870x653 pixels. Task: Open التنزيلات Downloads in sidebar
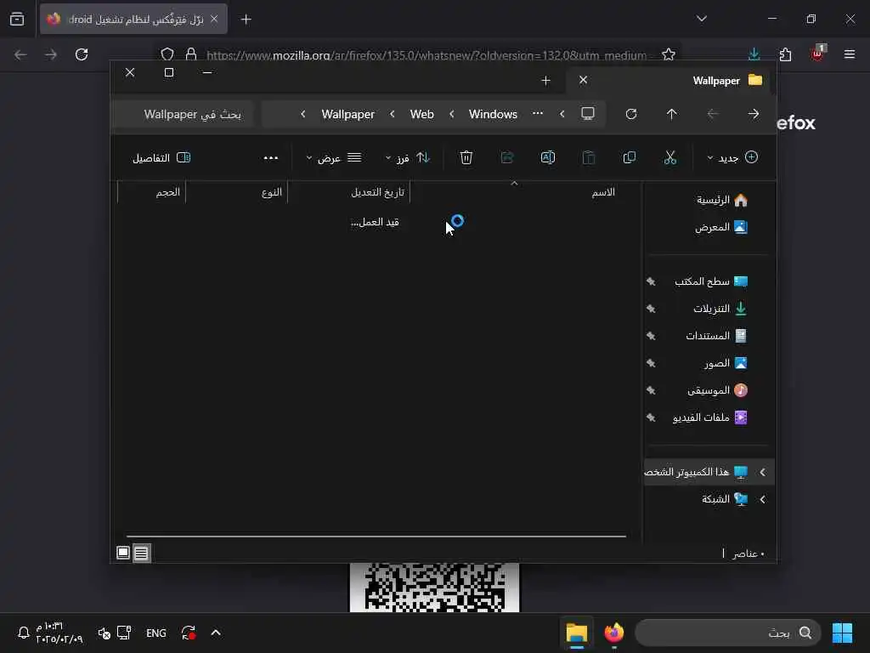[x=720, y=309]
